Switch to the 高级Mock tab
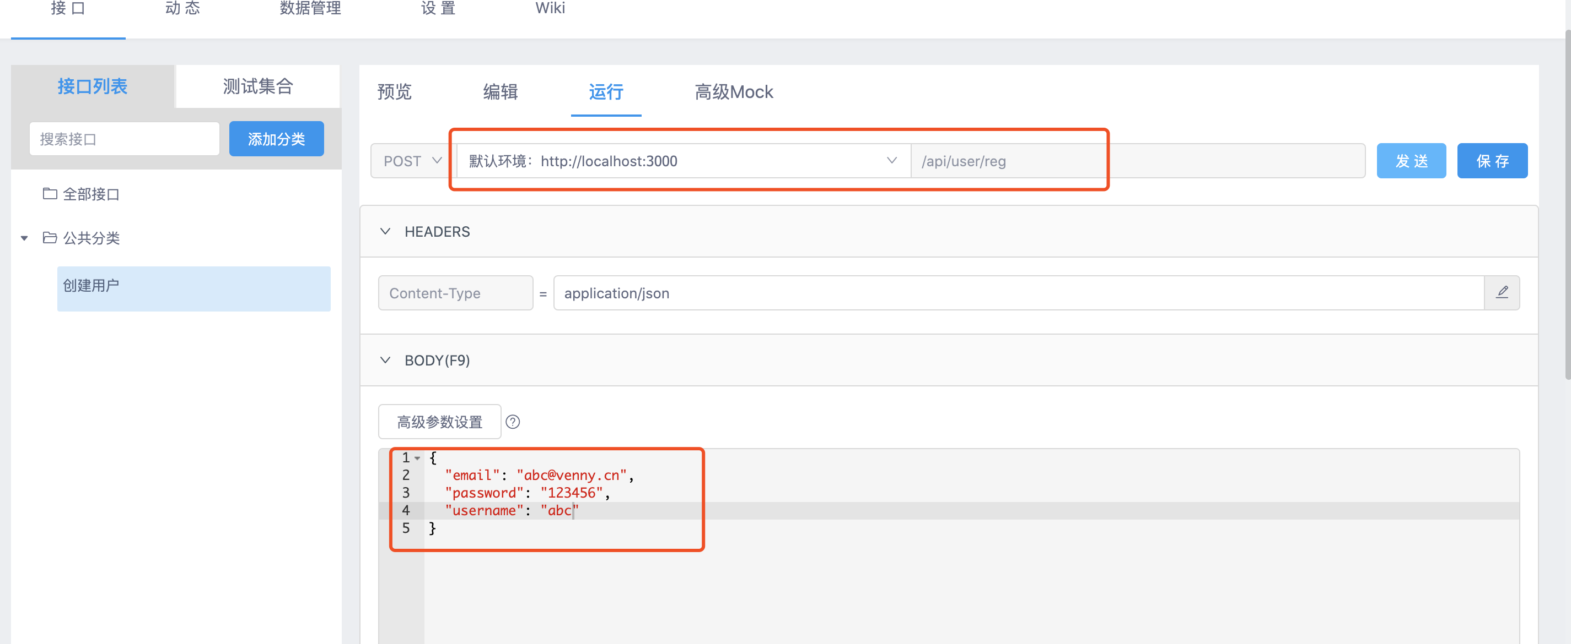1571x644 pixels. (x=733, y=92)
